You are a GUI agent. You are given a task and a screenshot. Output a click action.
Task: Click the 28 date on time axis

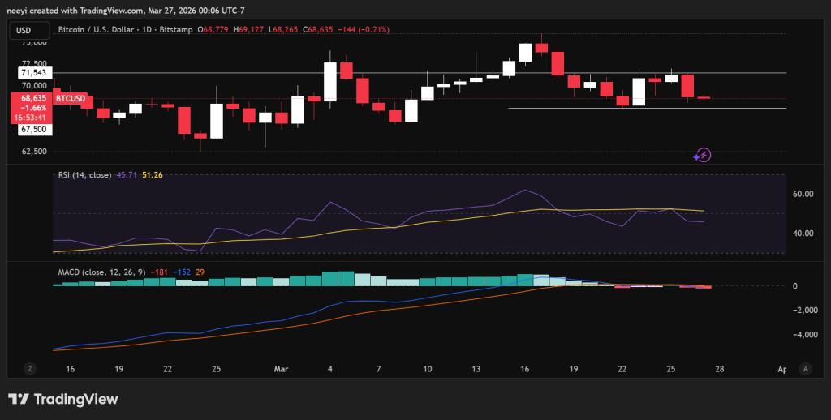coord(719,369)
